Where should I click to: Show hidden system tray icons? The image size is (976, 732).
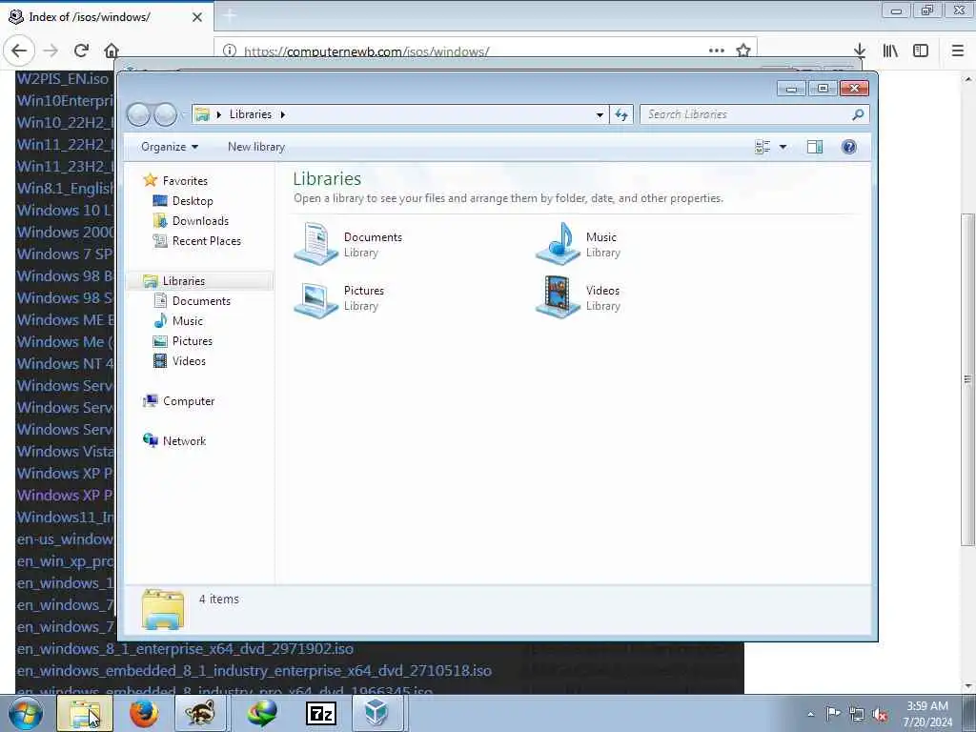click(810, 714)
